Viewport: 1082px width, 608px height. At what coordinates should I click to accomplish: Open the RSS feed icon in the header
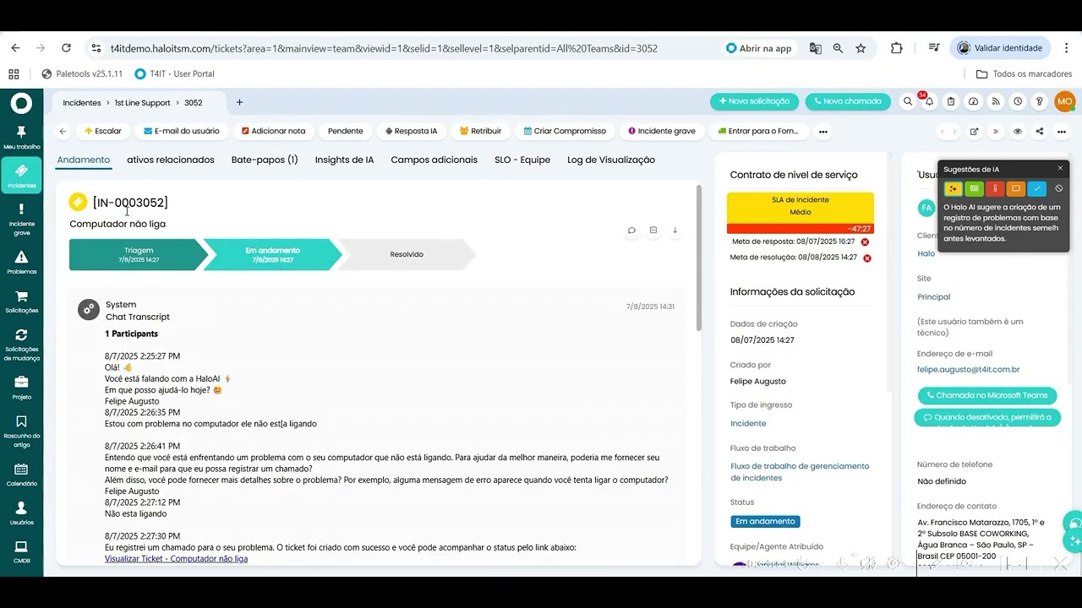(996, 101)
